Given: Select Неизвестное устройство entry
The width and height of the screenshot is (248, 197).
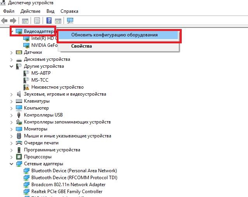Looking at the screenshot, I should 57,87.
